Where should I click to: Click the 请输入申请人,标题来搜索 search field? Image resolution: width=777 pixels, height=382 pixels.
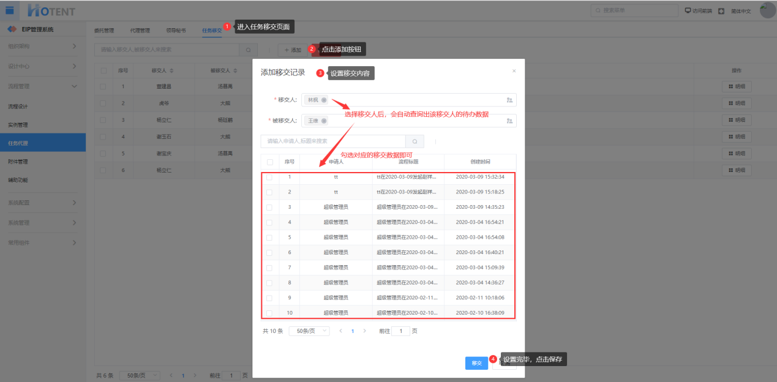coord(332,141)
